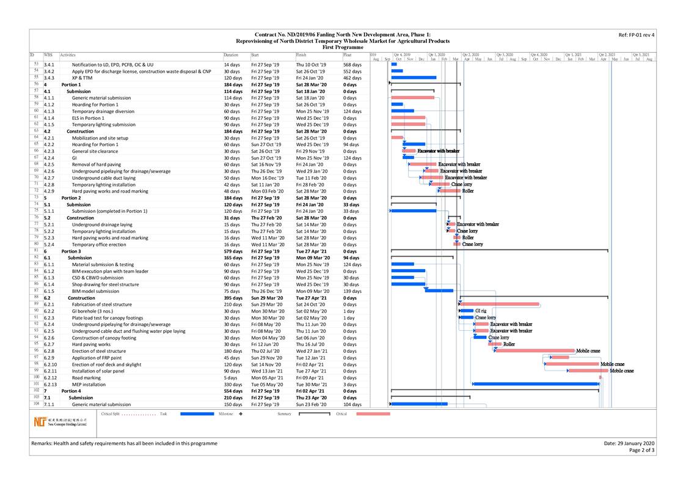The image size is (686, 485).
Task: Click the "568 days" float cell
Action: pyautogui.click(x=352, y=64)
